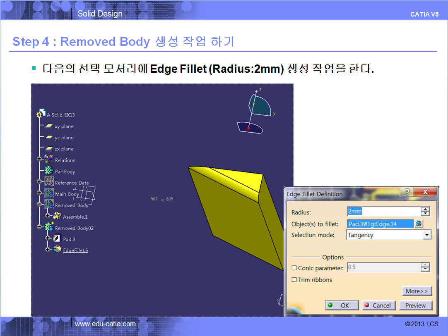448x336 pixels.
Task: Increase the Radius value with up stepper
Action: pyautogui.click(x=425, y=209)
